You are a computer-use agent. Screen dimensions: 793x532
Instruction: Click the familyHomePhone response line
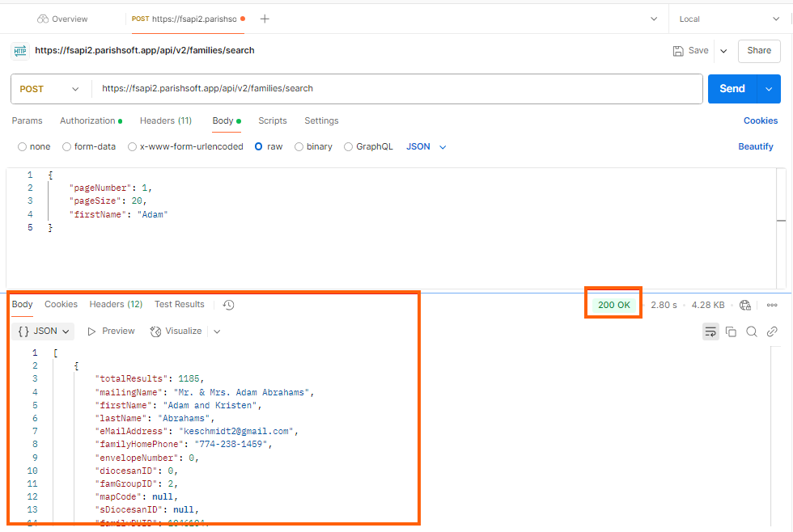coord(184,444)
